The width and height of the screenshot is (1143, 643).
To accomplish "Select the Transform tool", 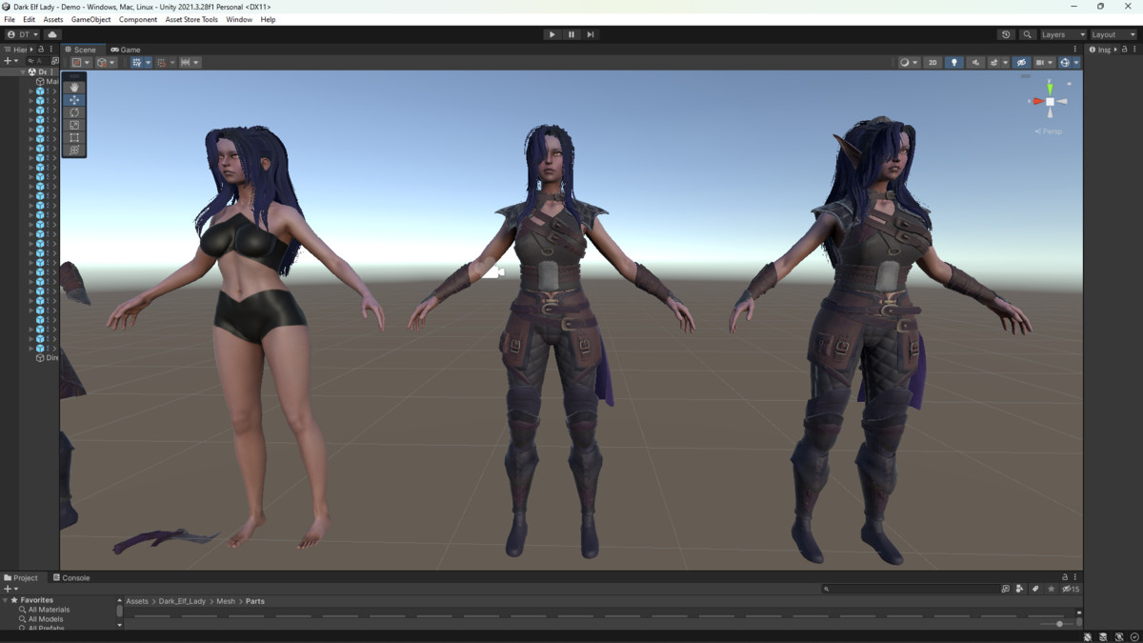I will click(x=74, y=150).
